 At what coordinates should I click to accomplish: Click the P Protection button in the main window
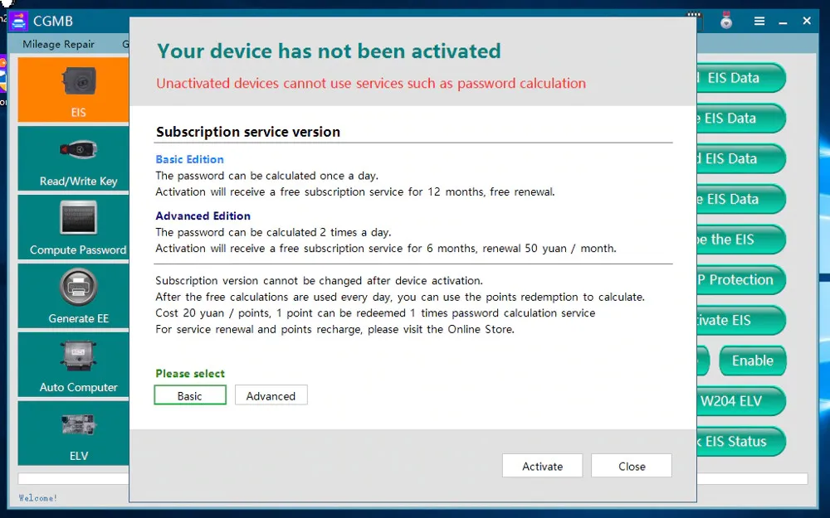741,280
